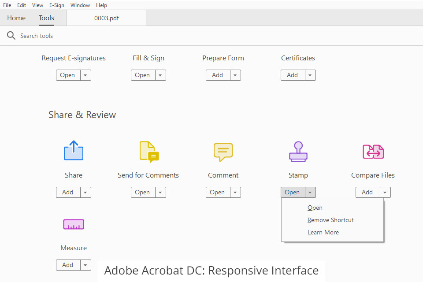Viewport: 423px width, 282px height.
Task: Collapse the Stamp dropdown arrow
Action: (x=310, y=193)
